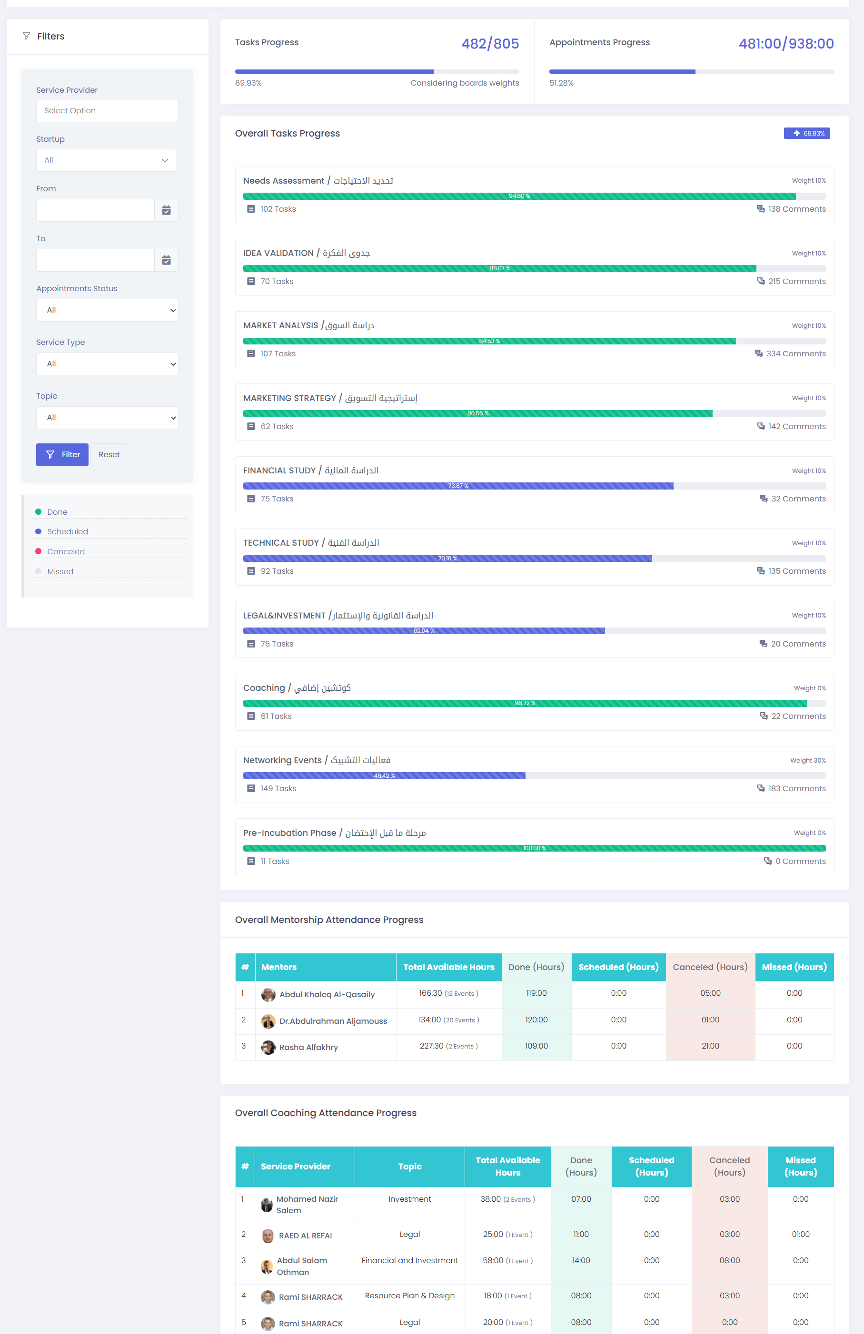This screenshot has width=864, height=1334.
Task: Click the comments icon beside 135 Comments
Action: [x=760, y=571]
